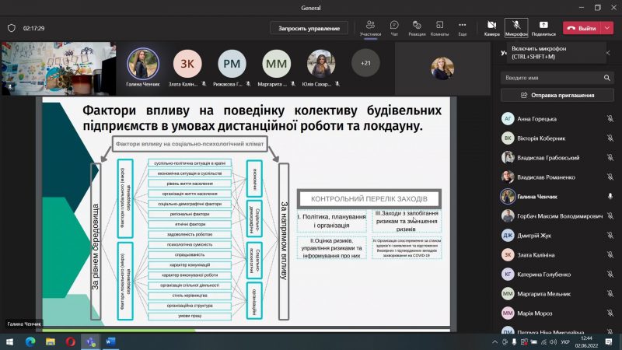Open Комнаты breakout rooms

[x=439, y=27]
